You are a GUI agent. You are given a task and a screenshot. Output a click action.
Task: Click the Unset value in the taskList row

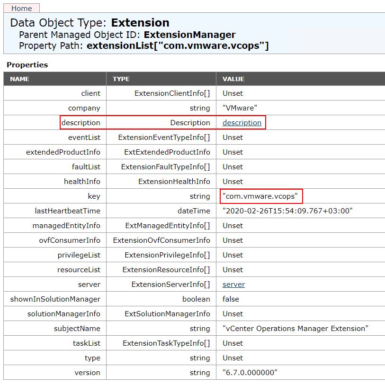233,343
